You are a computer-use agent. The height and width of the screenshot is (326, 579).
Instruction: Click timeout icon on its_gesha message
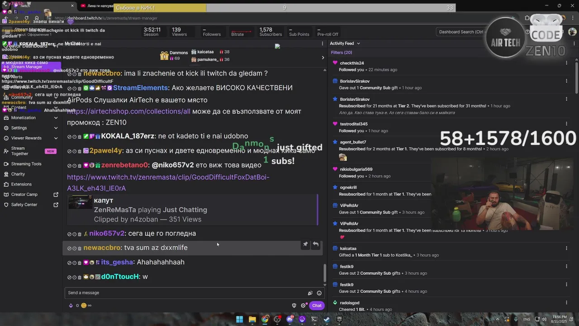coord(75,263)
